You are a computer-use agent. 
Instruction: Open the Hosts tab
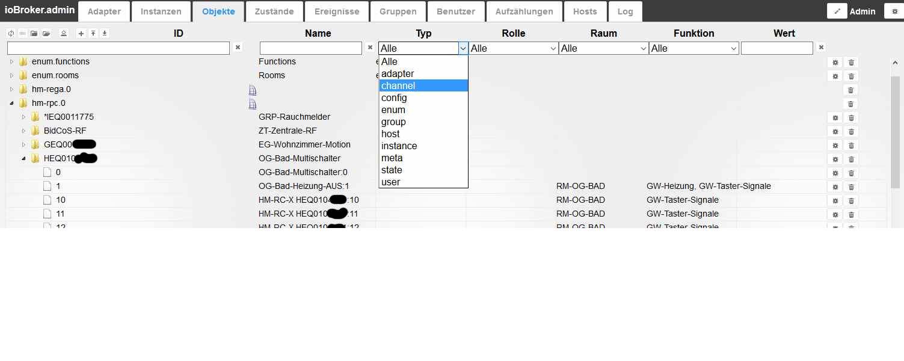point(585,11)
